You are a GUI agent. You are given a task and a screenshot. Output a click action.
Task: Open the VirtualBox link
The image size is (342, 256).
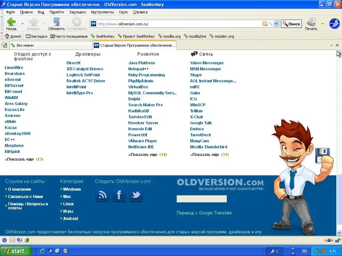[x=138, y=87]
